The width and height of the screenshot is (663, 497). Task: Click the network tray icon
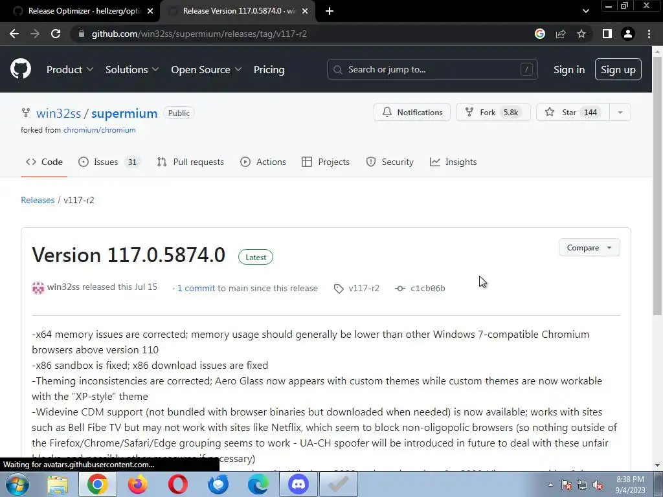(x=582, y=485)
